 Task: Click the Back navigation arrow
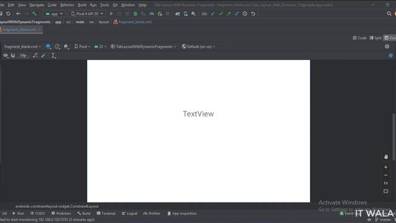click(x=18, y=14)
